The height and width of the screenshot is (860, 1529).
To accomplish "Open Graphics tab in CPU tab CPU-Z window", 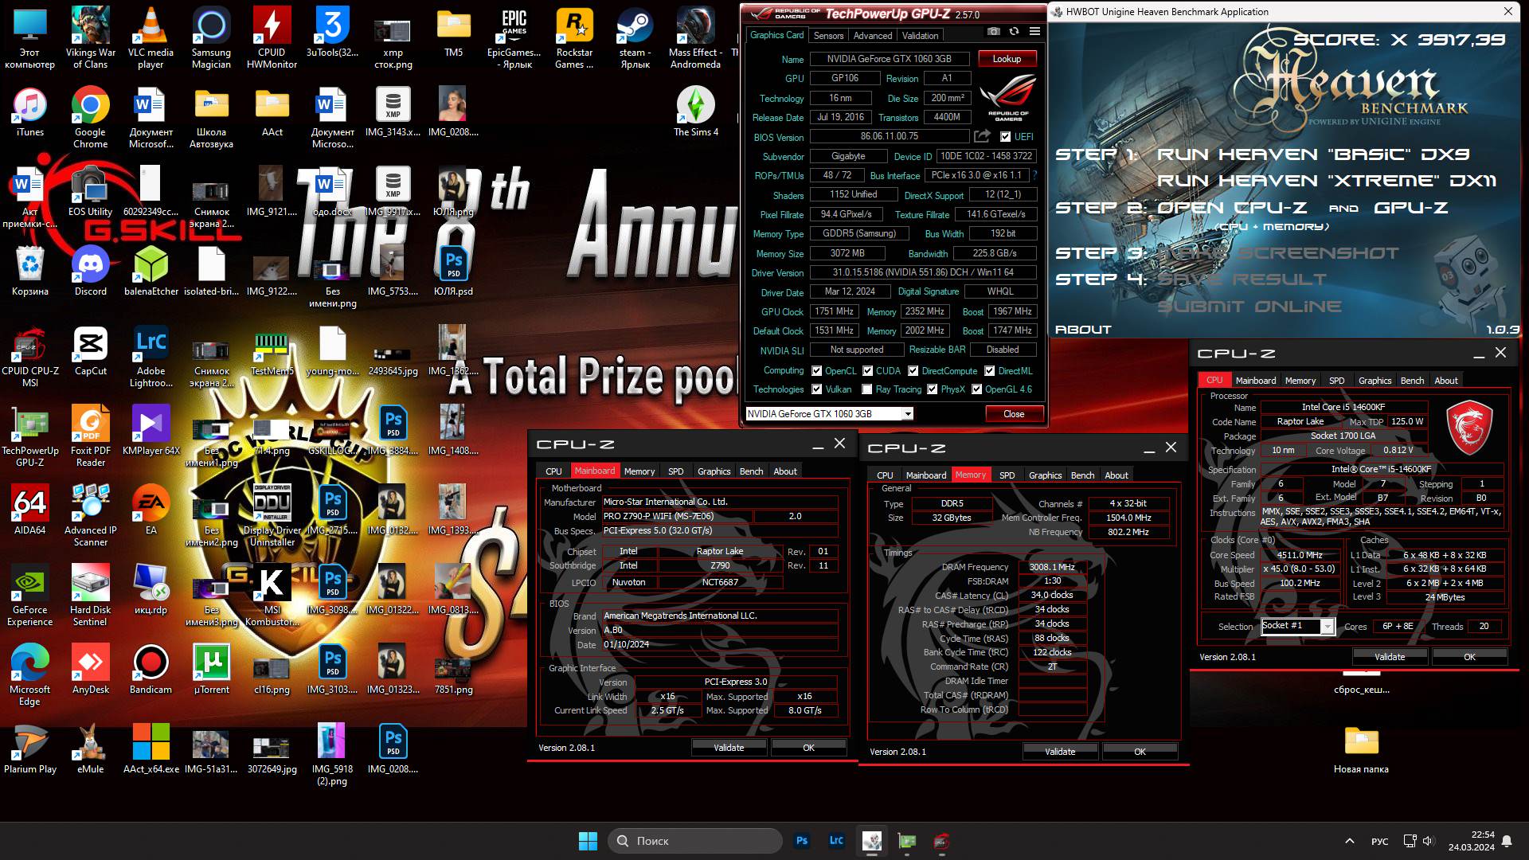I will pyautogui.click(x=1375, y=381).
